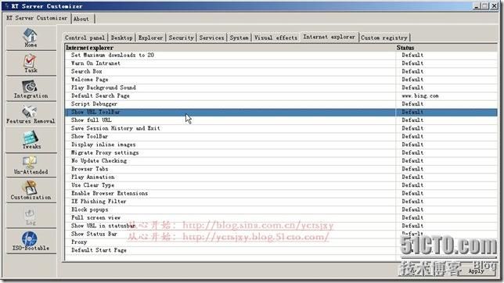The image size is (504, 283).
Task: Minimize the NT Server Customizer window
Action: 477,5
